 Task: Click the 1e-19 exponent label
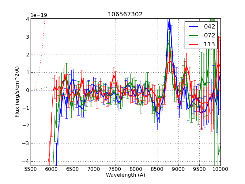(38, 15)
